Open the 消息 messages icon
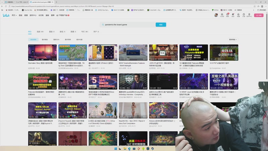 pyautogui.click(x=227, y=15)
